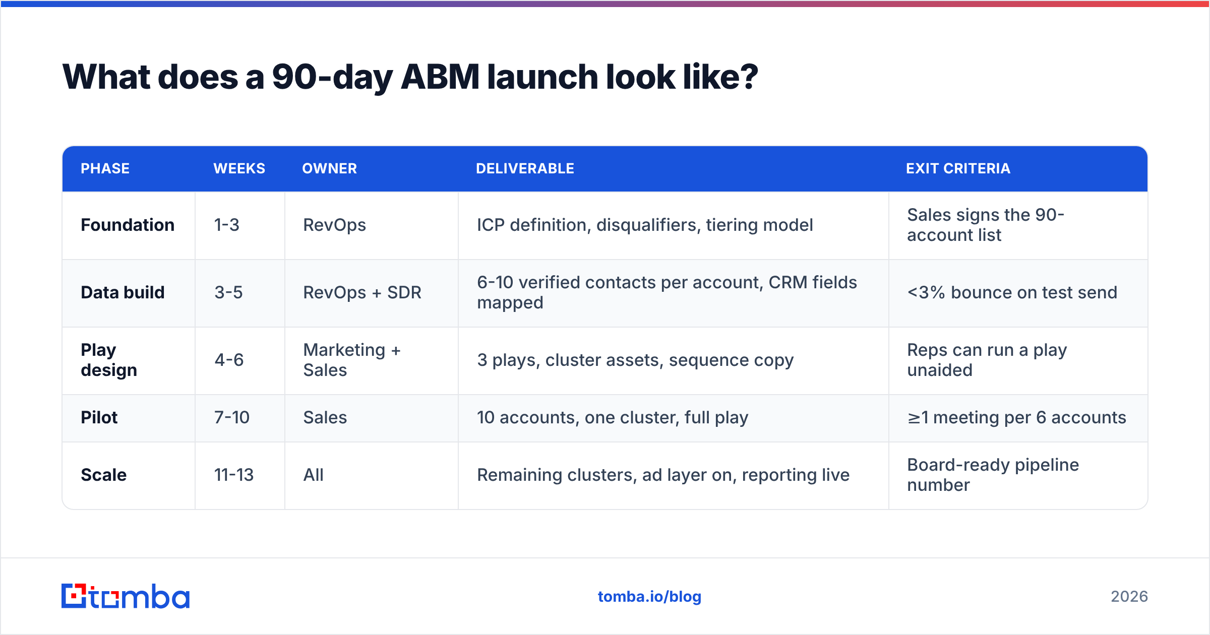The height and width of the screenshot is (635, 1210).
Task: Click the '2026' year label
Action: 1129,597
